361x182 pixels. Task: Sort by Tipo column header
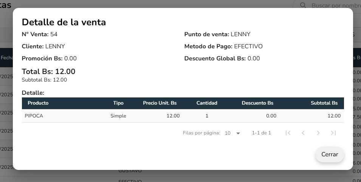pos(118,103)
